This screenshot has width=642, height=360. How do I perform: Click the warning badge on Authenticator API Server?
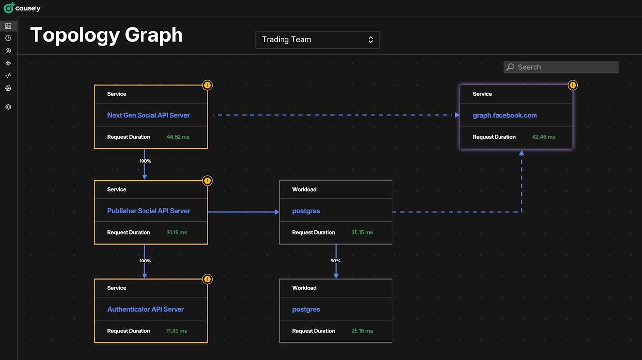tap(207, 279)
